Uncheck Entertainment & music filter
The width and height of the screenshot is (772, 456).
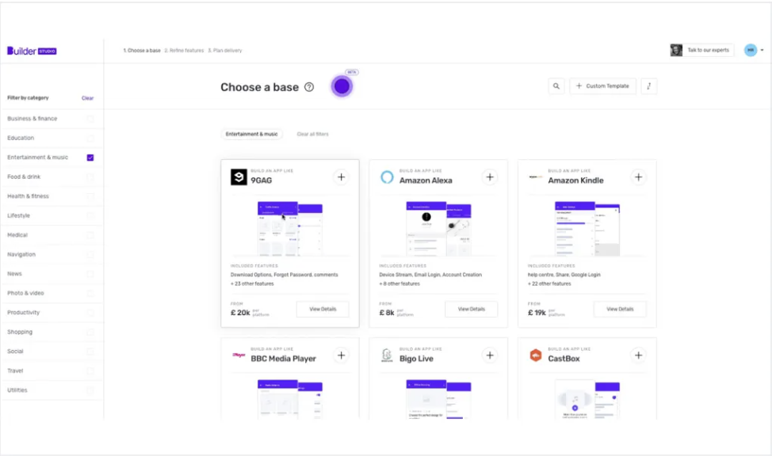pyautogui.click(x=90, y=158)
